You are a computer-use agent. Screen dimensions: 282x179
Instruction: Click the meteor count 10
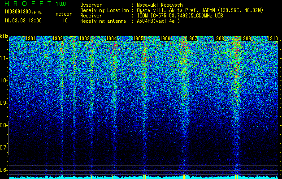[x=65, y=21]
